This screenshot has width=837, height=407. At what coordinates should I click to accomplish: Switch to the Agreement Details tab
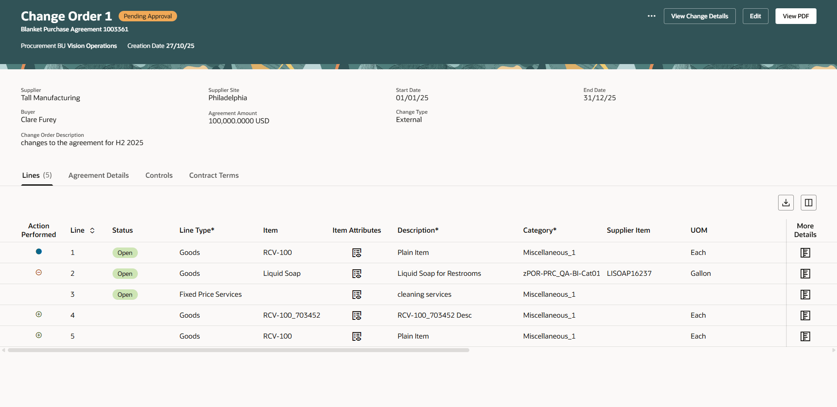98,175
